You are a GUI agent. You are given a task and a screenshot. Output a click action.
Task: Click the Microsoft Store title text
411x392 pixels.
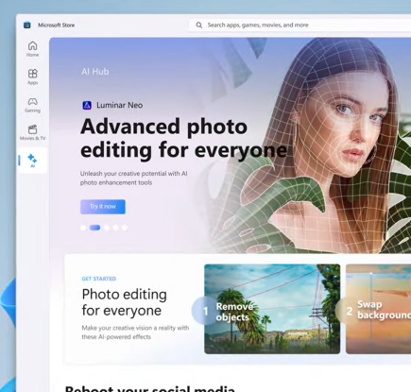57,26
